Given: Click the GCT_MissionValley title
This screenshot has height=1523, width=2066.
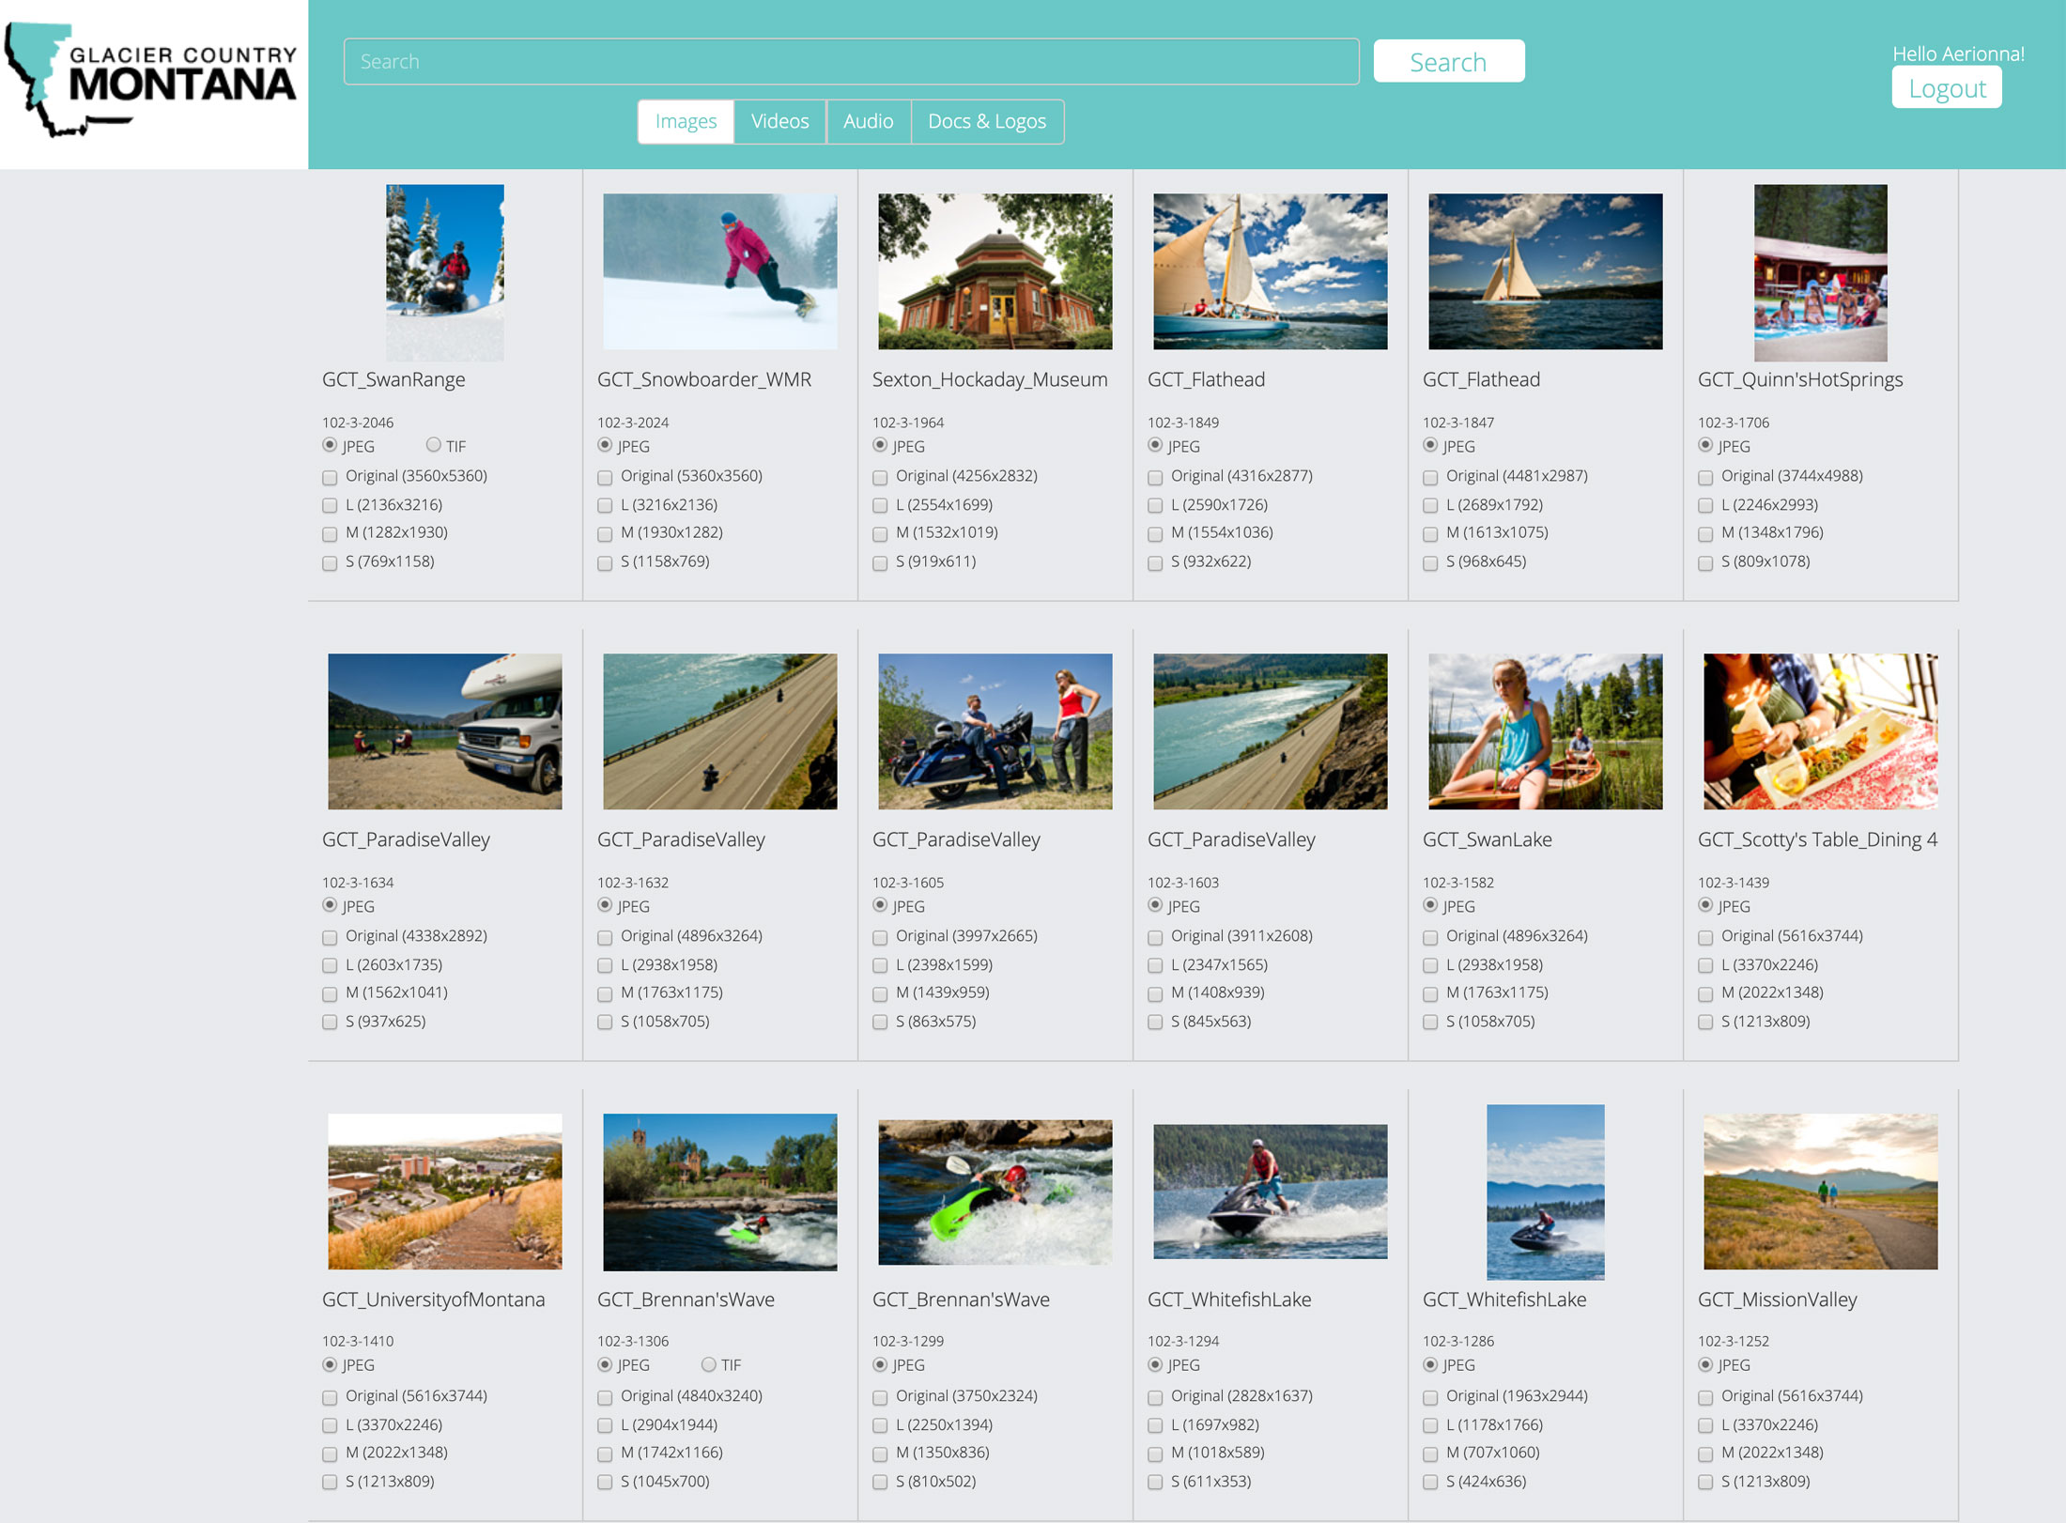Looking at the screenshot, I should tap(1777, 1300).
